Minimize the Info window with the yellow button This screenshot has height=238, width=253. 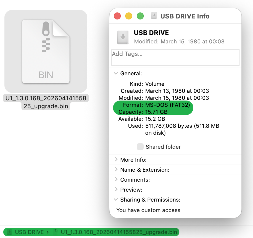point(128,16)
